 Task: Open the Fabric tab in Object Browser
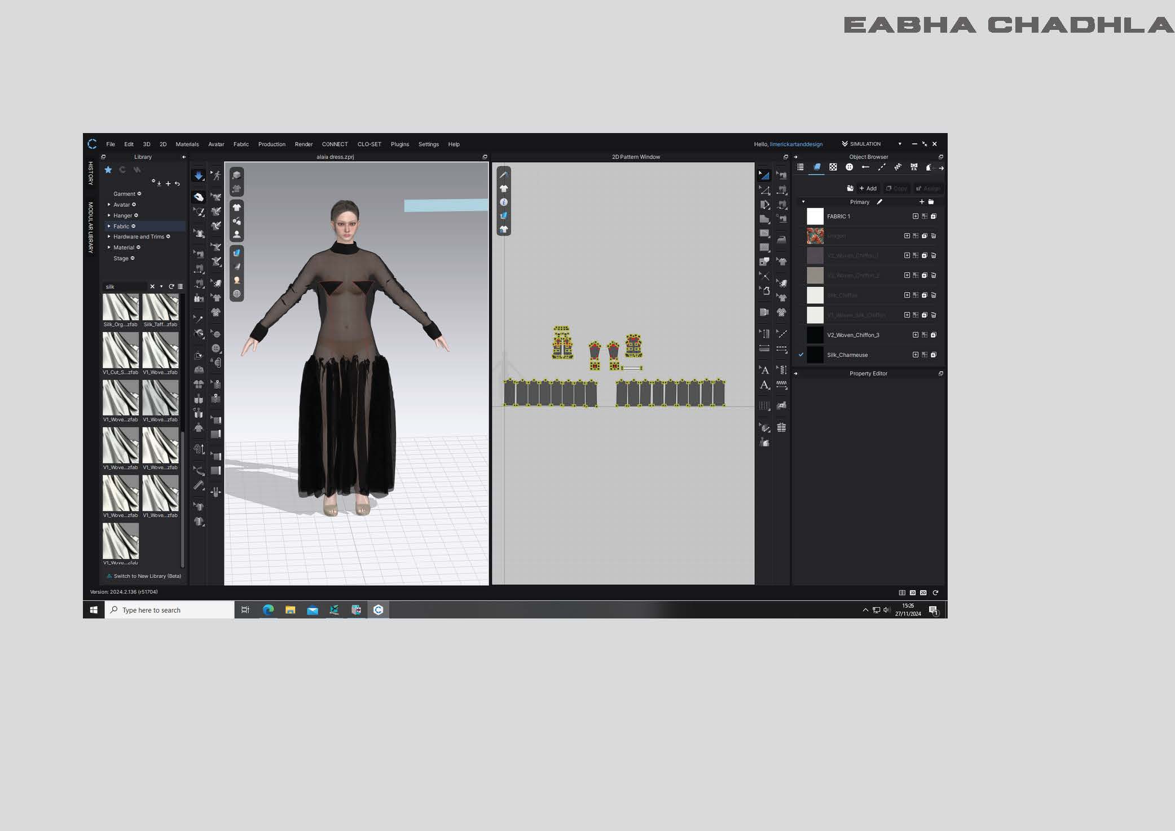tap(816, 167)
